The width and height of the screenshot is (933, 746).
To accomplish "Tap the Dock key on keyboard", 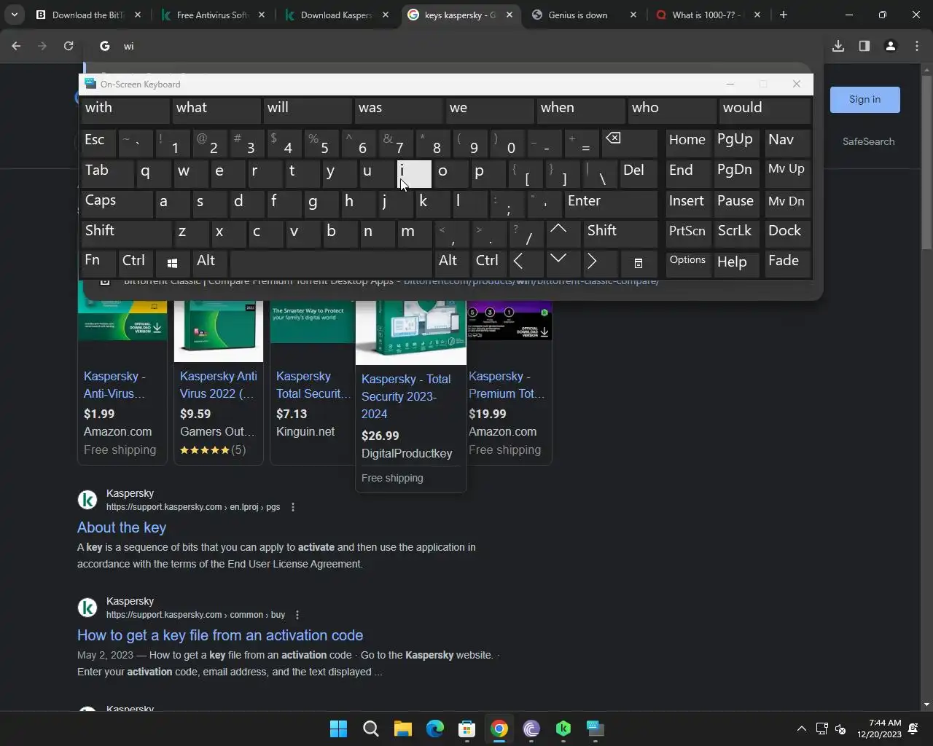I will (x=787, y=233).
